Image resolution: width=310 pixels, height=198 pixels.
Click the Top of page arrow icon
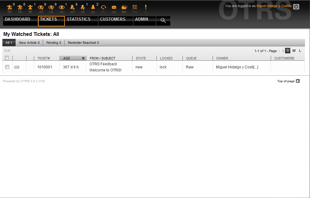coord(297,81)
